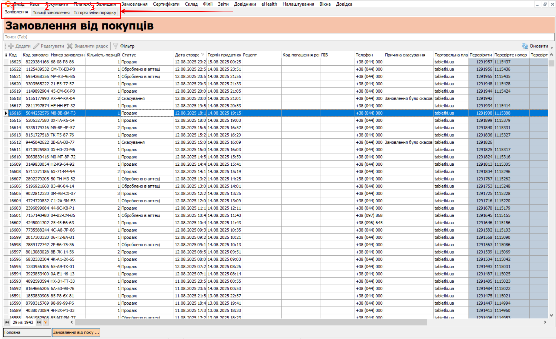Click the Фільтр funnel toolbar icon
Screen dimensions: 556x339
tap(116, 46)
